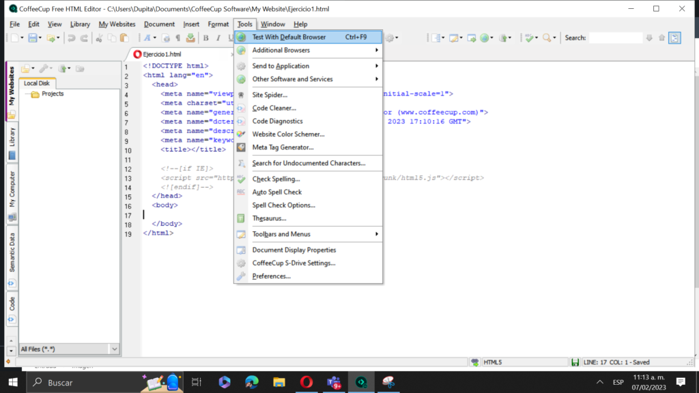Toggle italic formatting

[217, 38]
